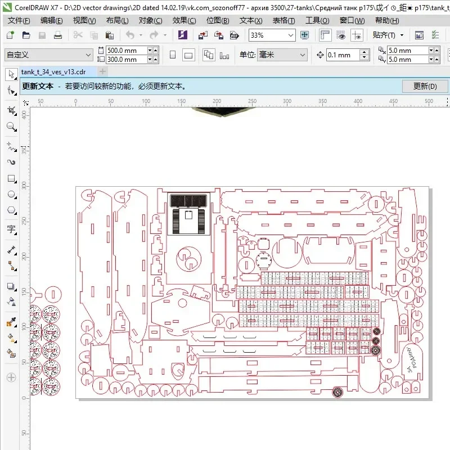Expand the 33% zoom level dropdown

point(291,35)
